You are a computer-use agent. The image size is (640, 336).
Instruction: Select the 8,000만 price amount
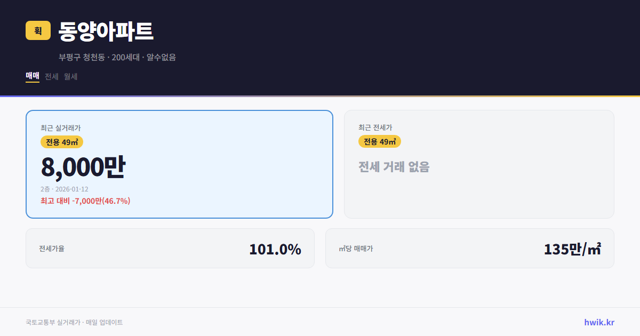[84, 166]
